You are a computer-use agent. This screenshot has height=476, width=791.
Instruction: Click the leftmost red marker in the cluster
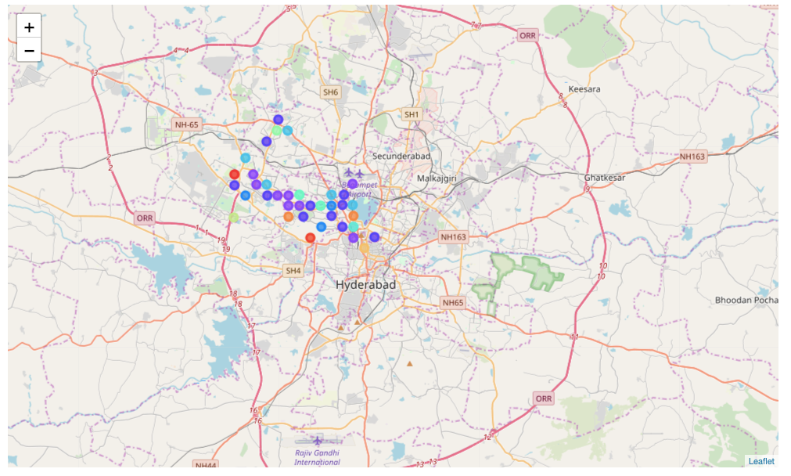click(234, 174)
